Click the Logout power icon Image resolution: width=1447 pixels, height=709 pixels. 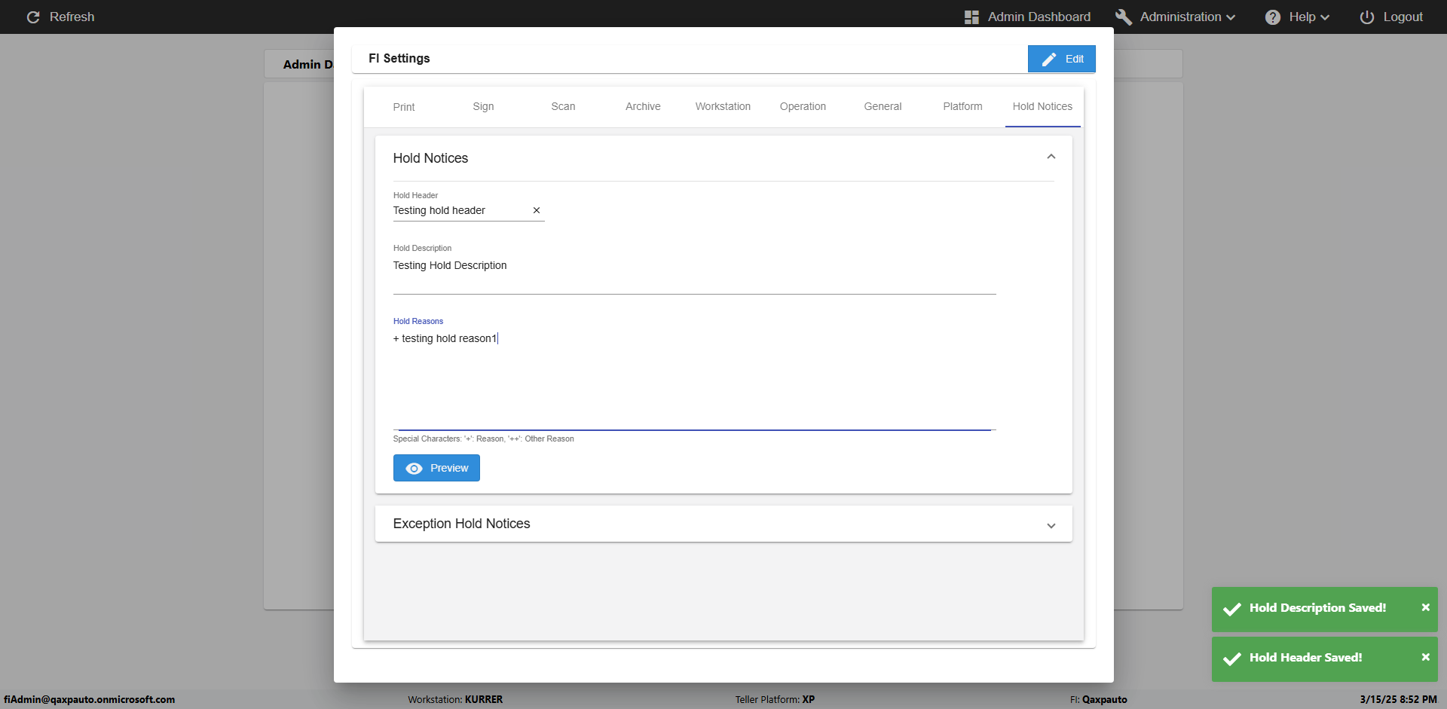click(x=1366, y=17)
